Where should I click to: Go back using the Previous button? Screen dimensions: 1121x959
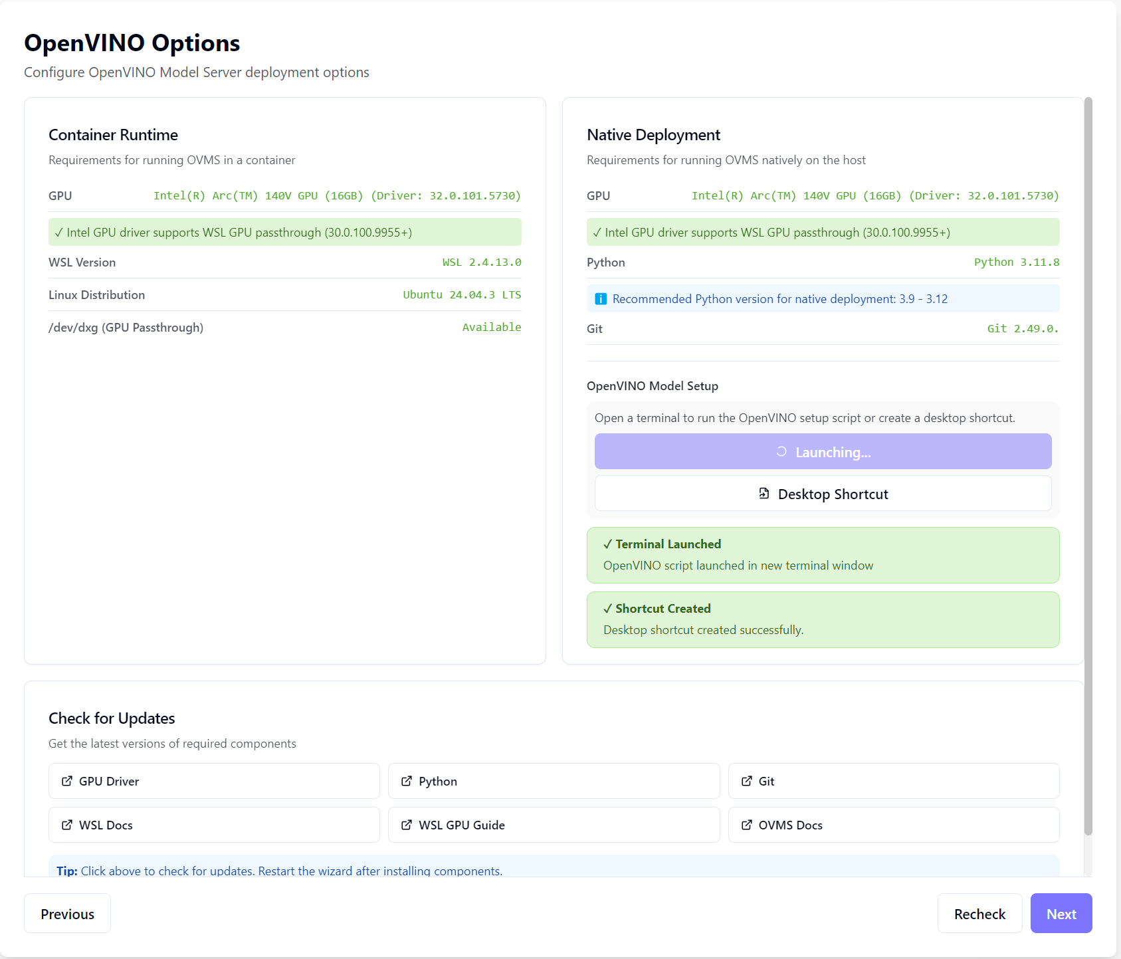coord(66,913)
